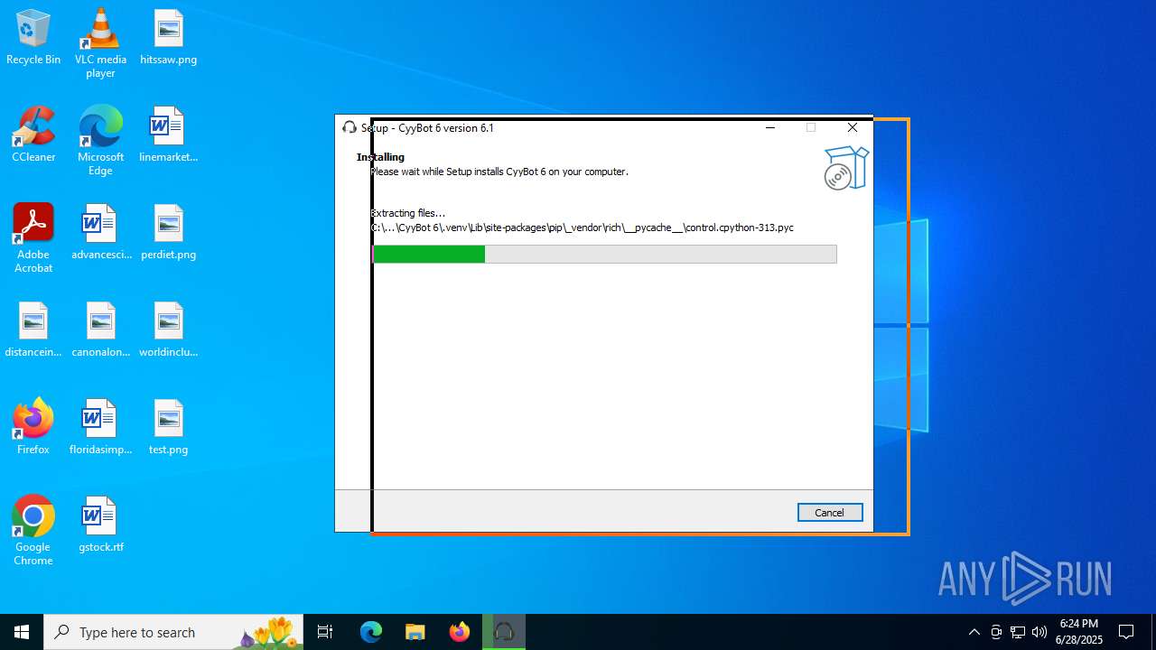Select the perdiet.png file icon

click(168, 233)
